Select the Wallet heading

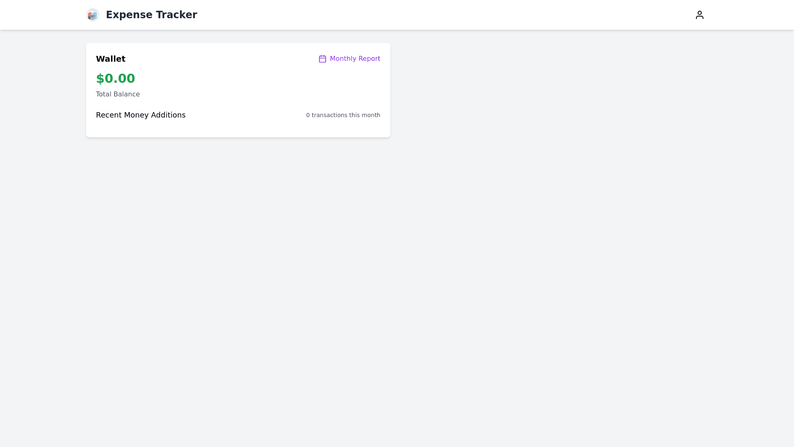tap(110, 59)
